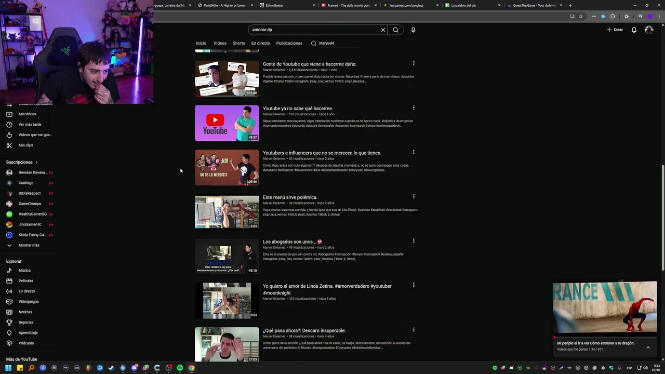665x374 pixels.
Task: Open the account avatar menu
Action: [649, 30]
